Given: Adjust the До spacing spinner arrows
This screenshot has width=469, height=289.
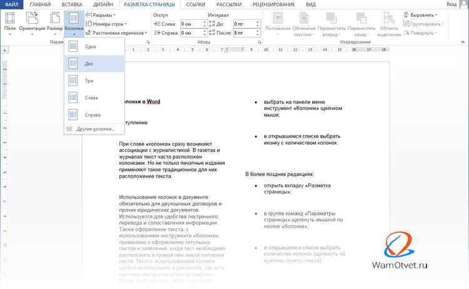Looking at the screenshot, I should pyautogui.click(x=258, y=24).
